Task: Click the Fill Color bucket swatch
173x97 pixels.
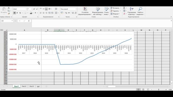Action: pos(31,13)
